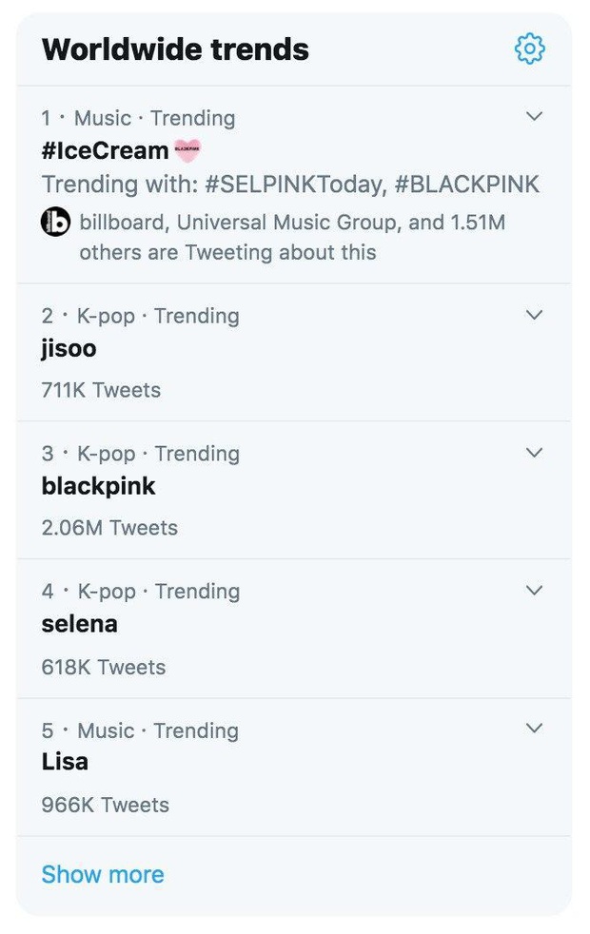Click the 711K Tweets count under jisoo
590x934 pixels.
(100, 390)
